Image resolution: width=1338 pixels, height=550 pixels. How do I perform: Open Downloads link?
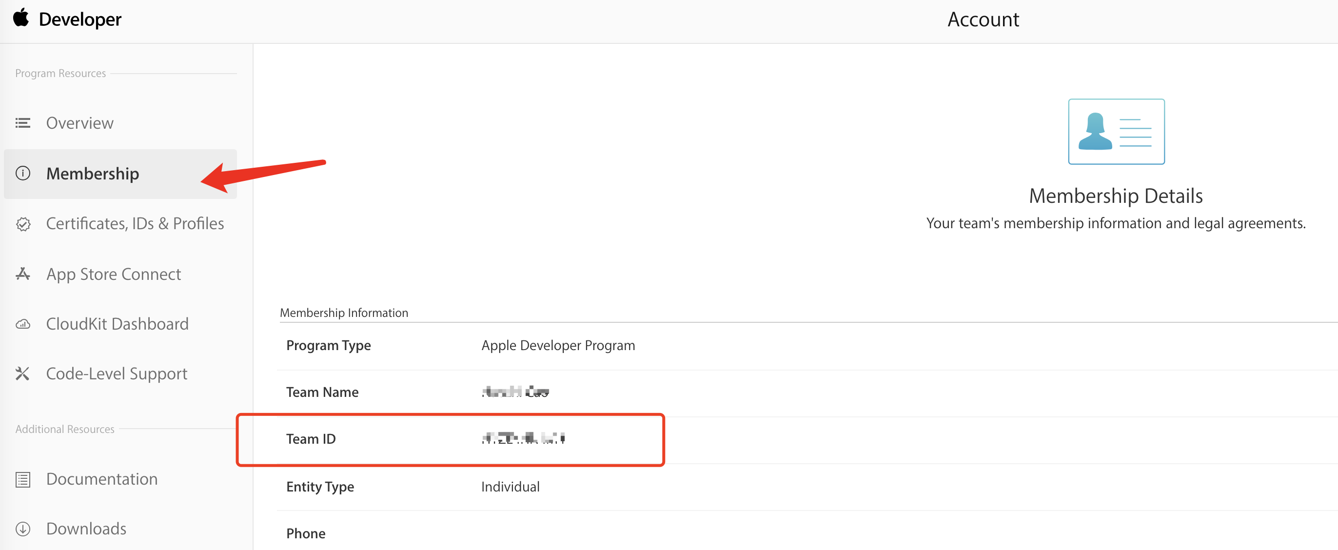coord(86,528)
